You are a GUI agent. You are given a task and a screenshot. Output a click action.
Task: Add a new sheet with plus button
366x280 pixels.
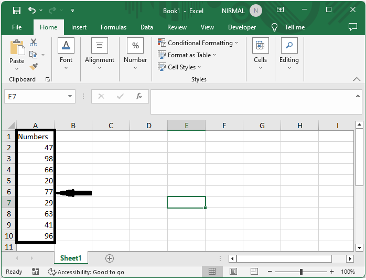point(110,258)
